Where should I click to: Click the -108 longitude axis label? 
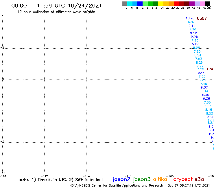tap(170, 176)
